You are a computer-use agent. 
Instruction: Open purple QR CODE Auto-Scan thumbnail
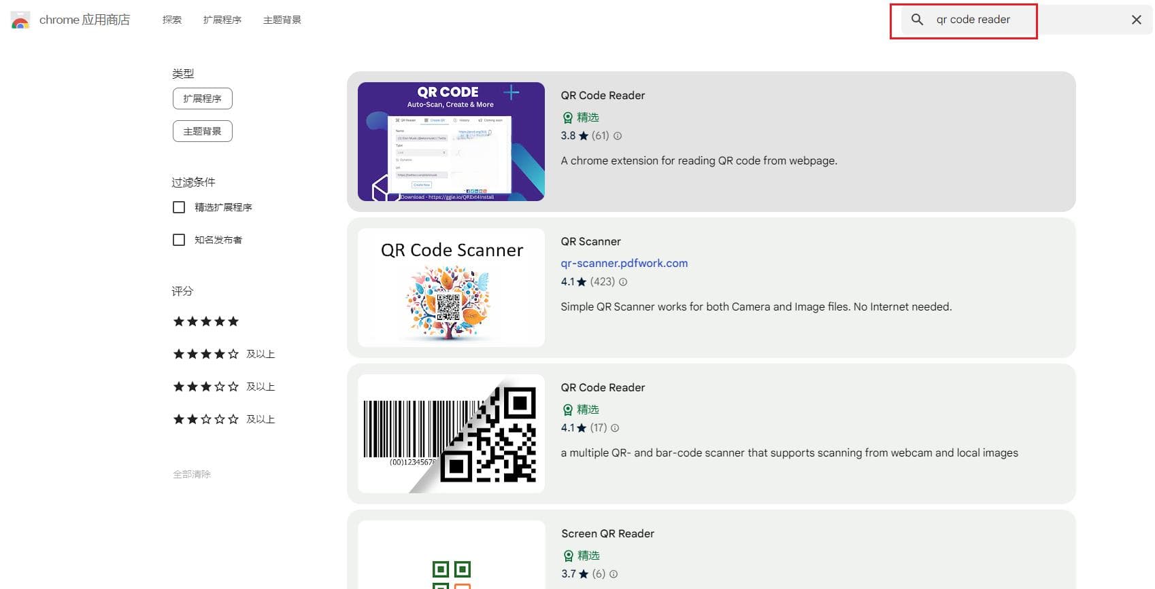pyautogui.click(x=451, y=141)
